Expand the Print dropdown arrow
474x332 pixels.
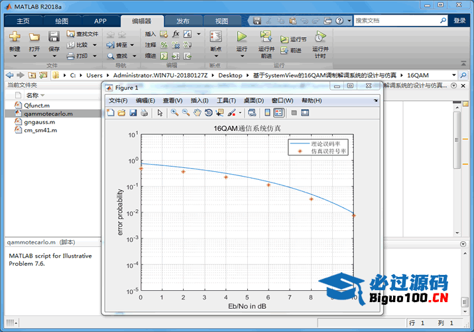(x=95, y=56)
